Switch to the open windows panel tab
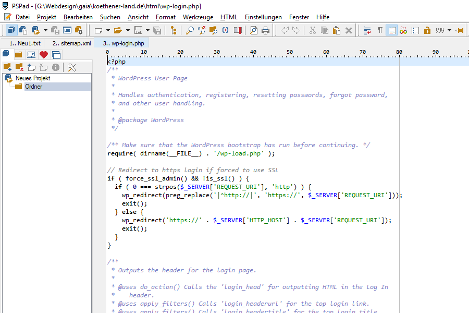Screen dimensions: 469x313 click(56, 55)
